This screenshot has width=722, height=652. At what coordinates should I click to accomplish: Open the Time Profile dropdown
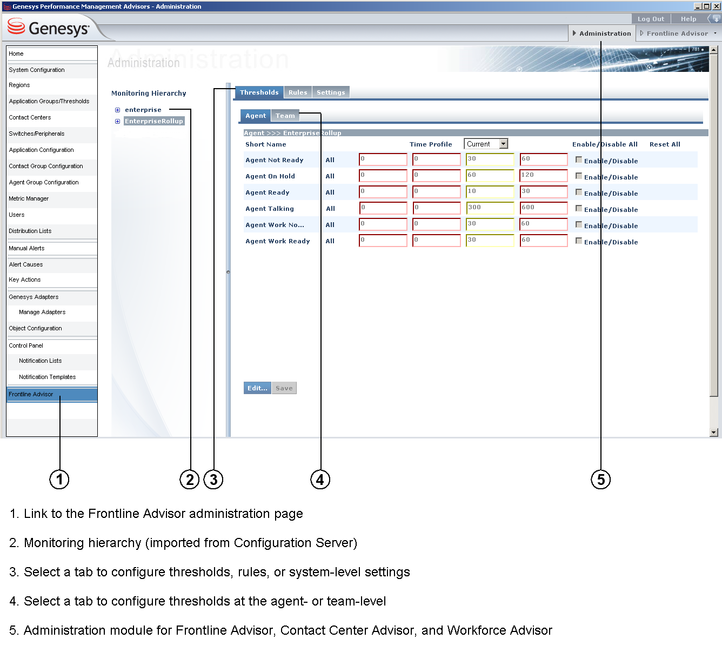pyautogui.click(x=504, y=144)
